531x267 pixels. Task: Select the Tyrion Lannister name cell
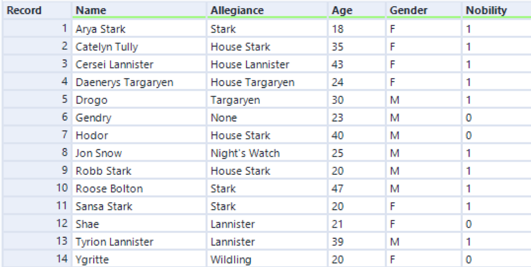click(x=139, y=242)
